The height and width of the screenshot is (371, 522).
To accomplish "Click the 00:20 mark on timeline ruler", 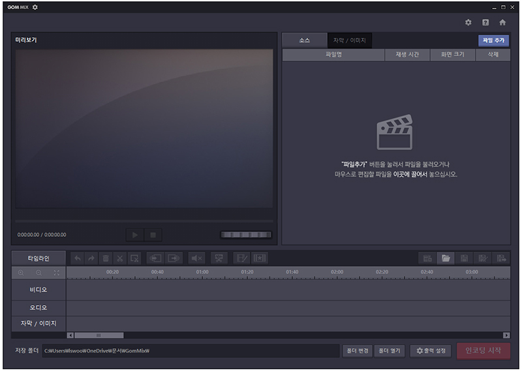I will tap(112, 272).
